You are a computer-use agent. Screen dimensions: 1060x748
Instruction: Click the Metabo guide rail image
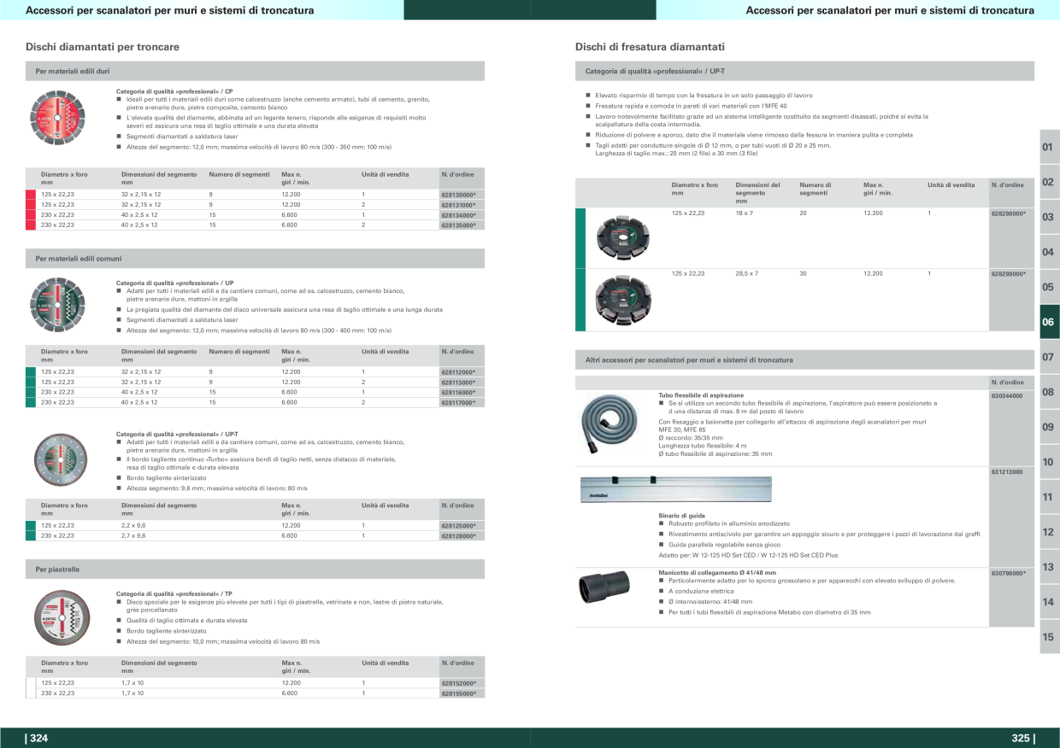tap(675, 489)
